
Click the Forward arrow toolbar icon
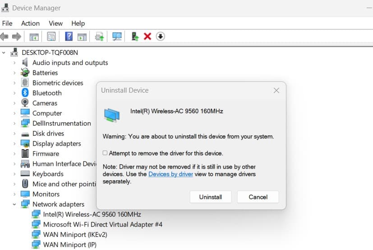16,36
